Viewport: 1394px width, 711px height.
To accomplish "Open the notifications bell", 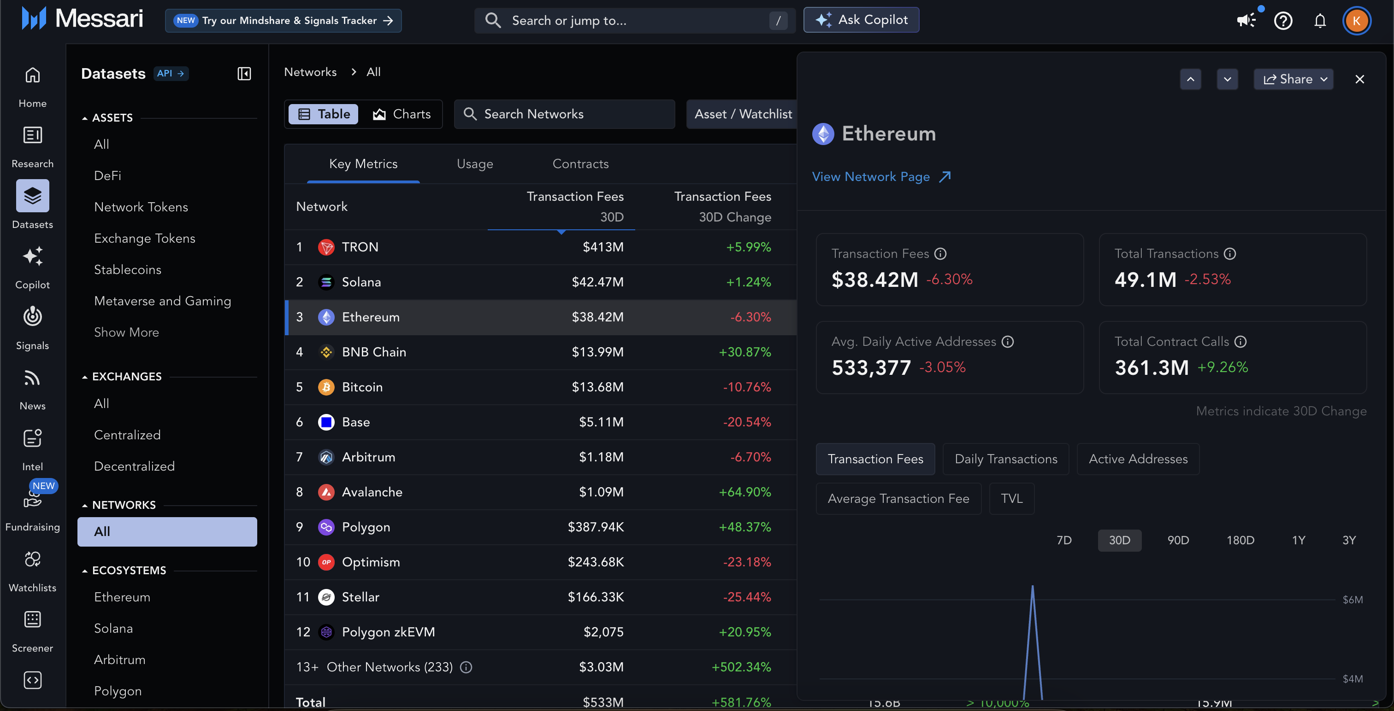I will click(1320, 21).
